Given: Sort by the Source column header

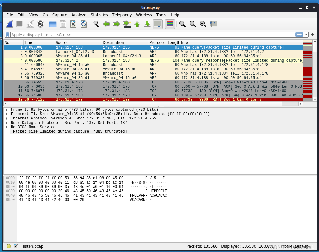Looking at the screenshot, I should tap(78, 42).
